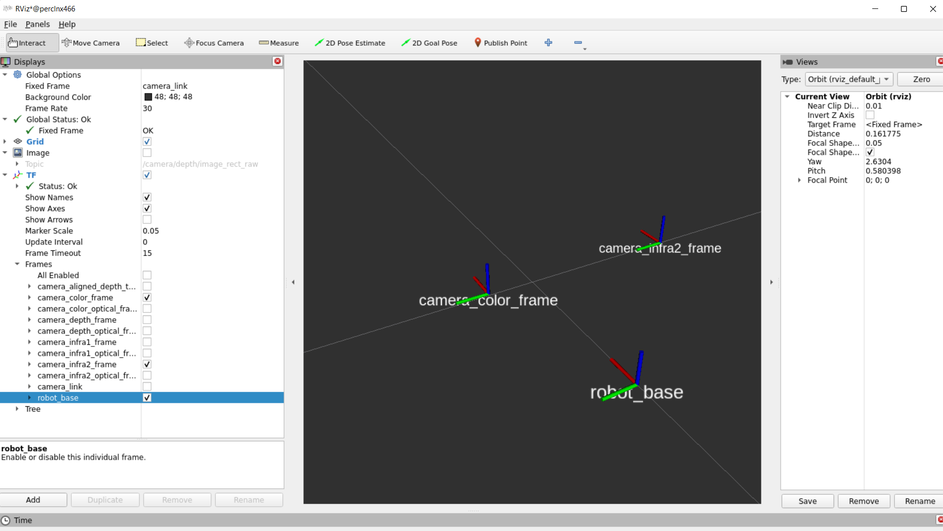Pick the Measure tool
This screenshot has width=943, height=531.
[x=279, y=43]
